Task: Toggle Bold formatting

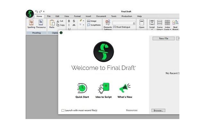Action: [x=69, y=21]
